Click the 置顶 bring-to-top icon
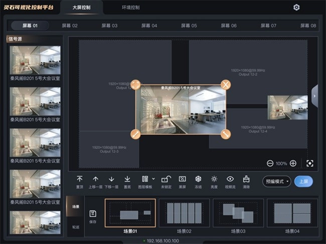This screenshot has height=244, width=326. pos(80,179)
